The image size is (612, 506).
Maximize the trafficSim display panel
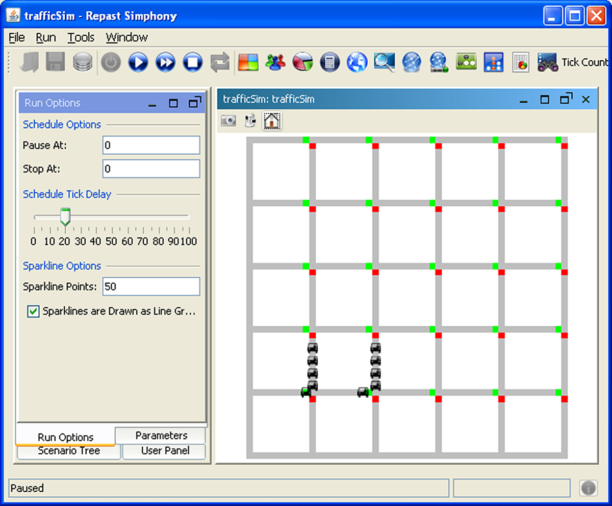[545, 100]
